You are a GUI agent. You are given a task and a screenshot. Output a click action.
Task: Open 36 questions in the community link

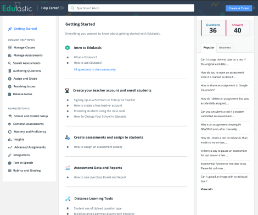pos(95,69)
